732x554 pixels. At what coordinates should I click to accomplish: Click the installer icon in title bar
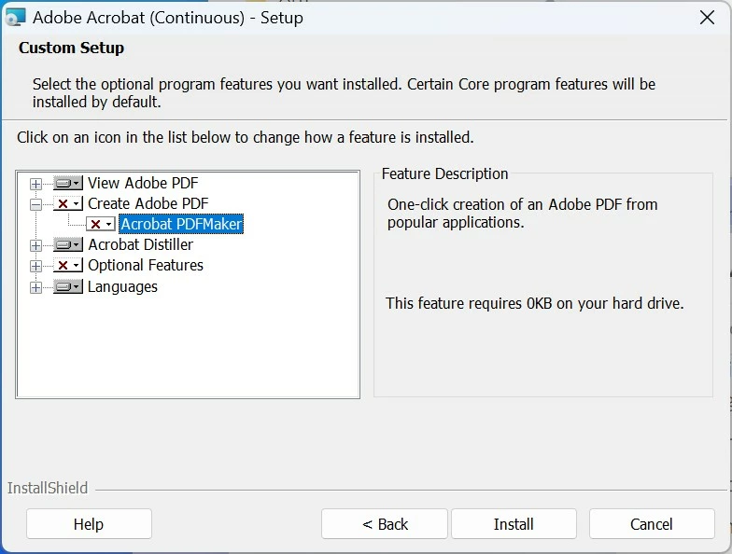tap(15, 18)
